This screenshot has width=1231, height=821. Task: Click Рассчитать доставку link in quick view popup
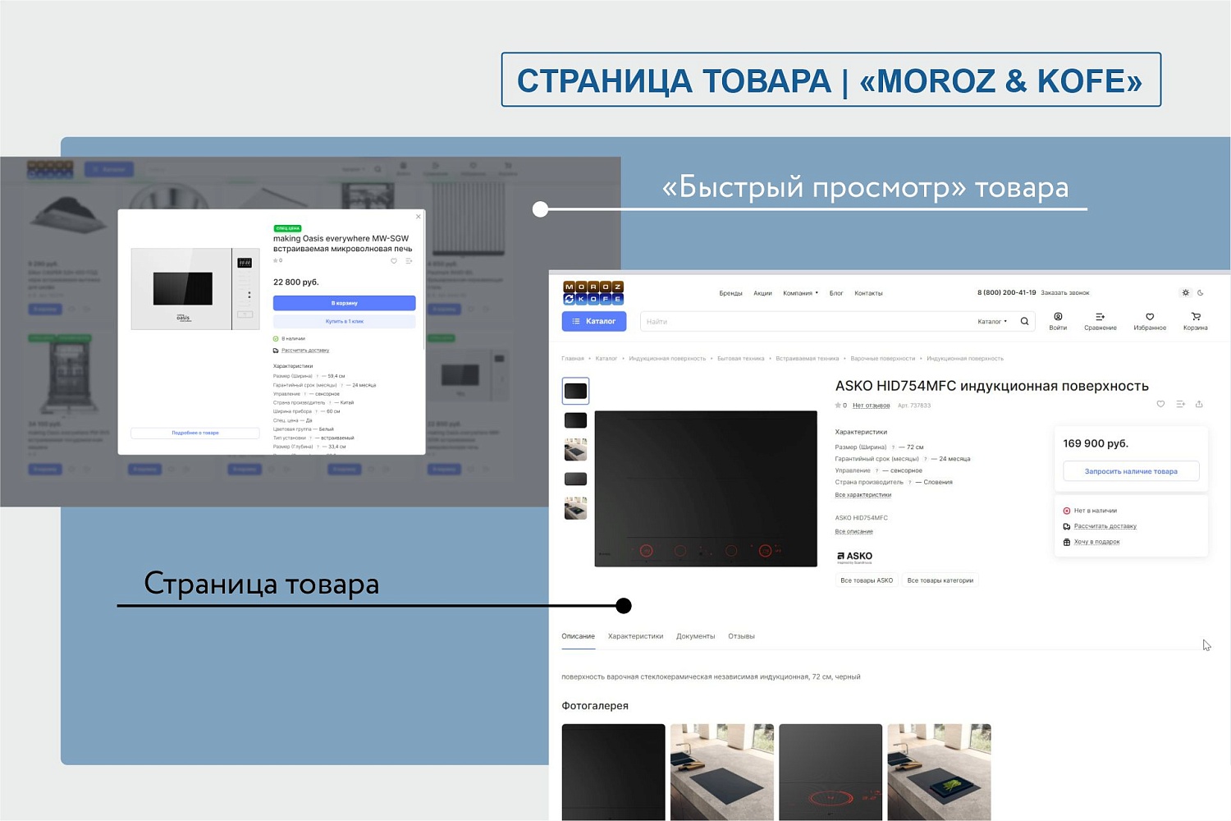coord(305,351)
